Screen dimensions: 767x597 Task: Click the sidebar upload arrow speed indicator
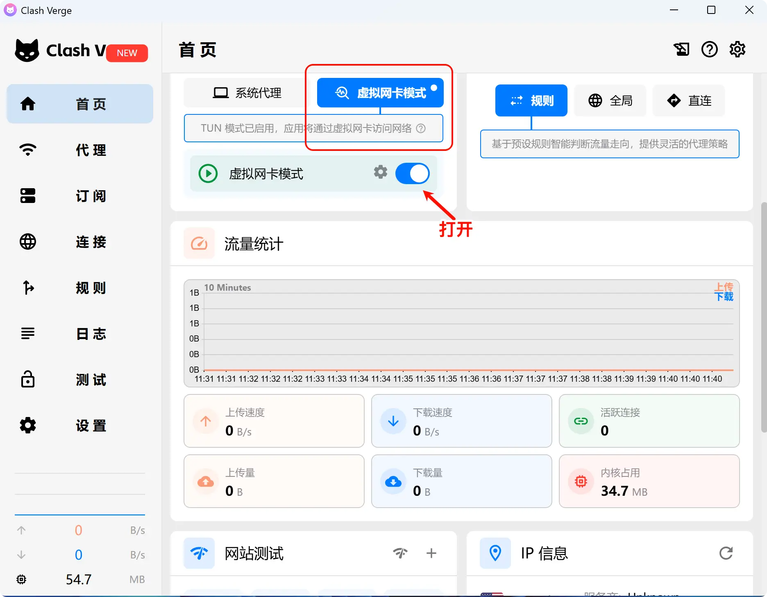pos(21,530)
